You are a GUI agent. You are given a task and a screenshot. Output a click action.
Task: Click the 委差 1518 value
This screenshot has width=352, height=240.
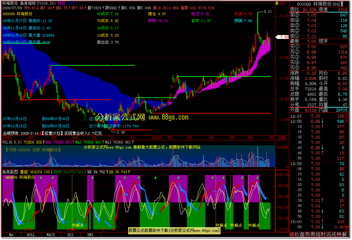pyautogui.click(x=342, y=10)
